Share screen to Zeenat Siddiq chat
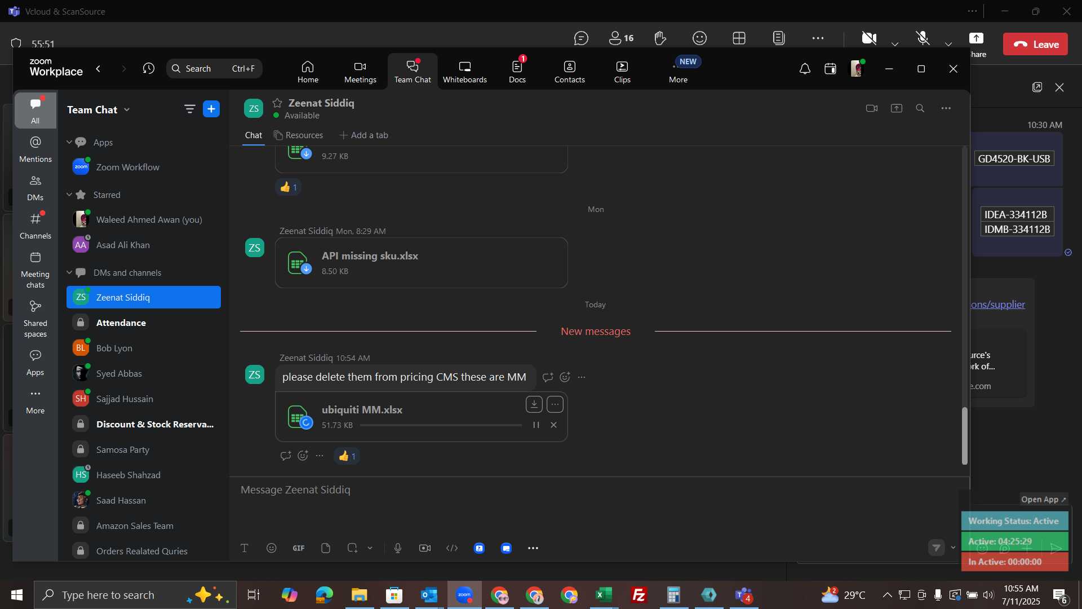The width and height of the screenshot is (1082, 609). tap(897, 108)
